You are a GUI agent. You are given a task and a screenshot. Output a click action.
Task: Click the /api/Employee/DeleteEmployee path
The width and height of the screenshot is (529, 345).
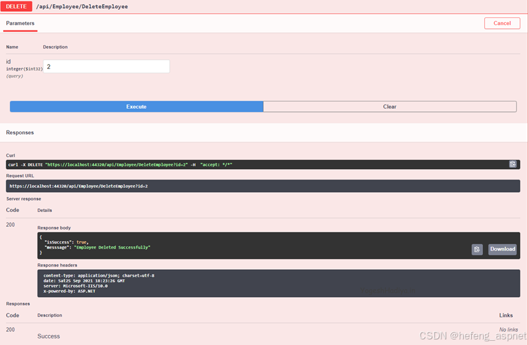[x=82, y=7]
